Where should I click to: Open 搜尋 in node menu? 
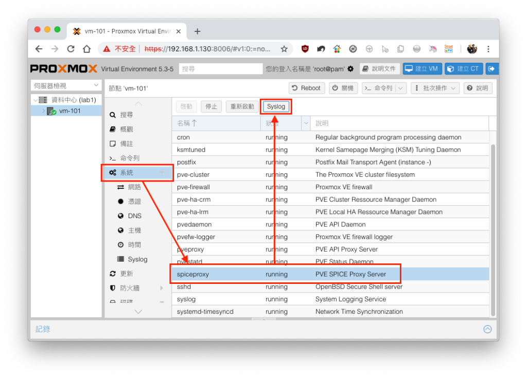[138, 115]
